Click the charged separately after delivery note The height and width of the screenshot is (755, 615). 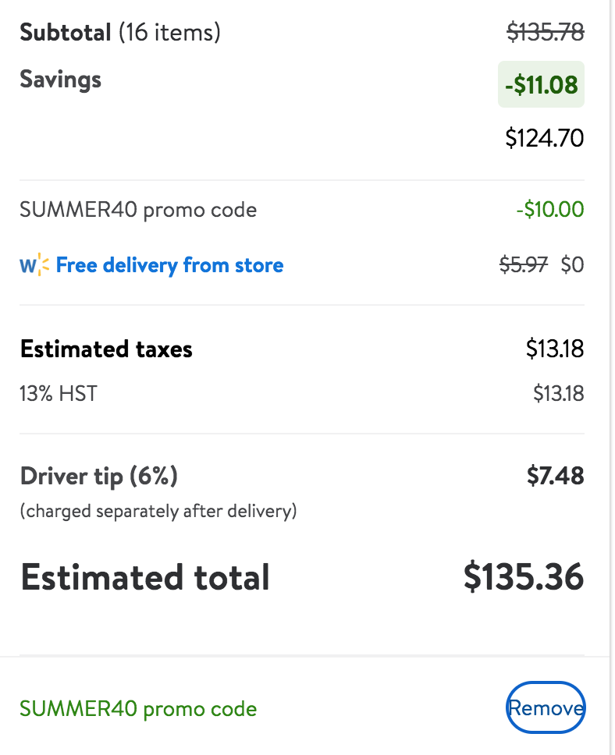[x=158, y=511]
